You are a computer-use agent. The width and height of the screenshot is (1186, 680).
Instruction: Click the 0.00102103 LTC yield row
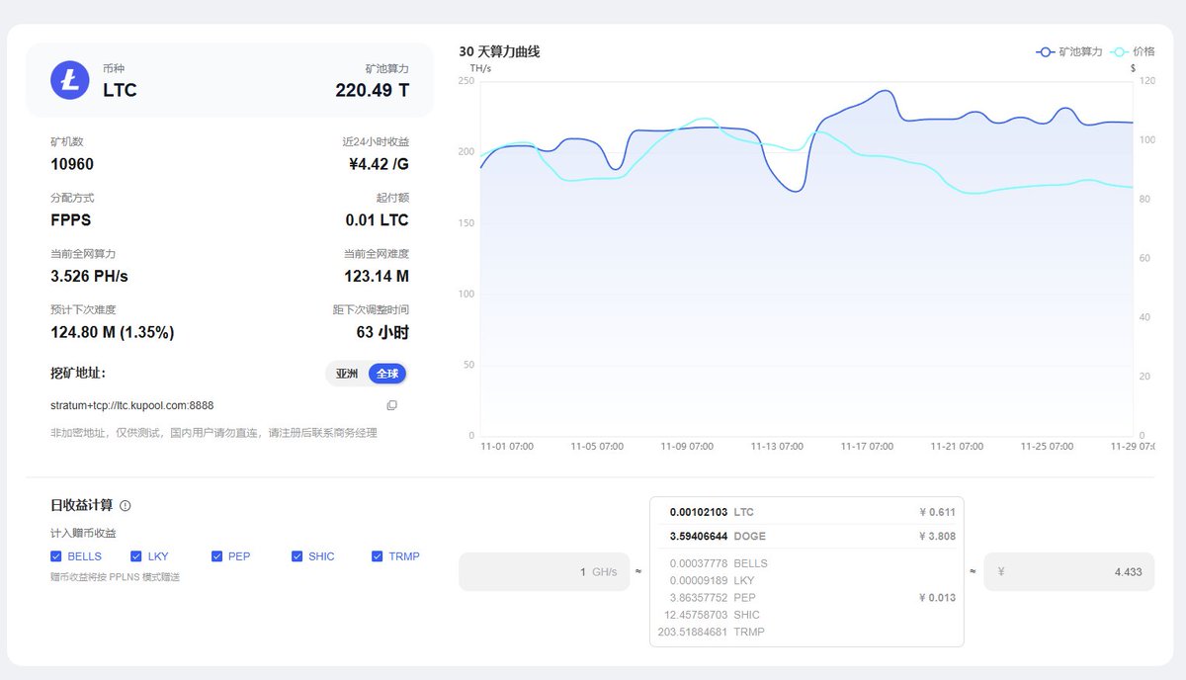(806, 512)
